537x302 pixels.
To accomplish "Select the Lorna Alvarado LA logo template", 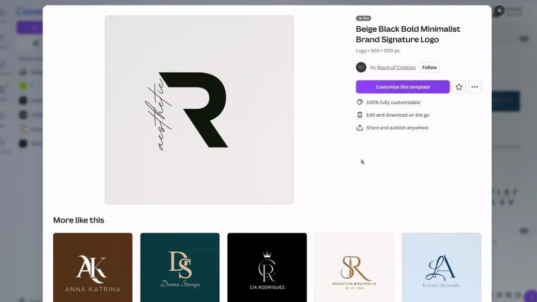I will pyautogui.click(x=442, y=267).
